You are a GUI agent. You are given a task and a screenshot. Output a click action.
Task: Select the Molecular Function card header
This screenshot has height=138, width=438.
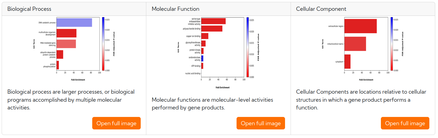click(x=218, y=9)
